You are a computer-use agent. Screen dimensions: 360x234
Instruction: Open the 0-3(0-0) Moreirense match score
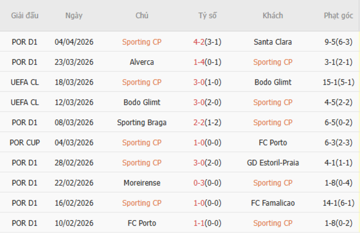pos(208,183)
